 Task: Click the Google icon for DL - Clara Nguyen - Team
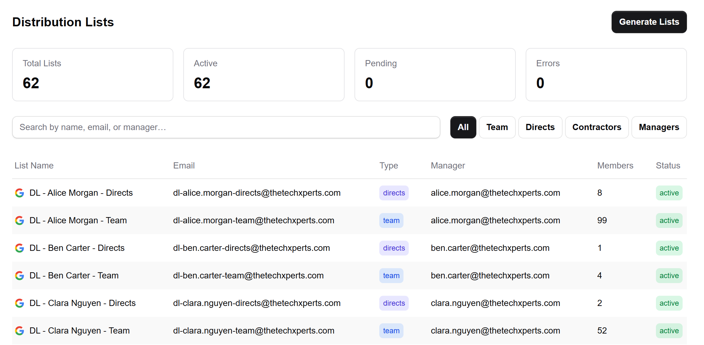point(19,330)
